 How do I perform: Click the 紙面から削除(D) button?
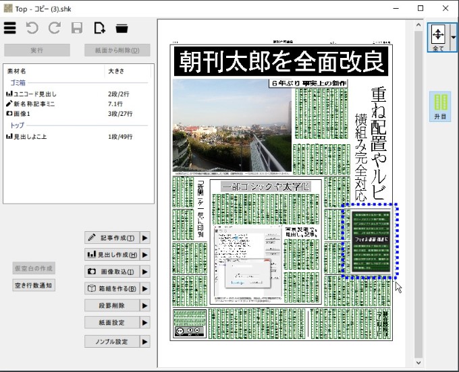[117, 51]
